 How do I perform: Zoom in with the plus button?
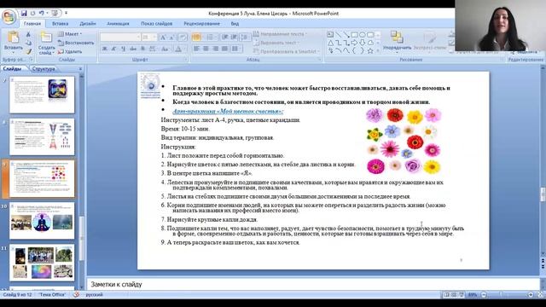[531, 295]
